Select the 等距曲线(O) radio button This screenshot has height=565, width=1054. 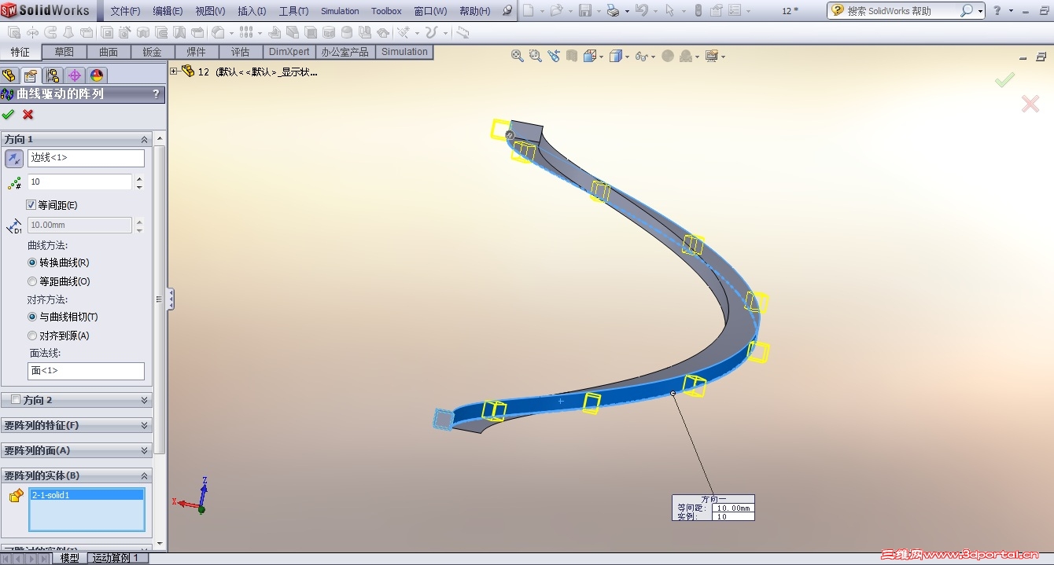pos(32,281)
